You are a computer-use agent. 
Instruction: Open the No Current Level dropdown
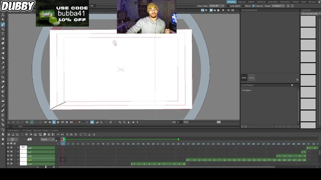coord(310,14)
